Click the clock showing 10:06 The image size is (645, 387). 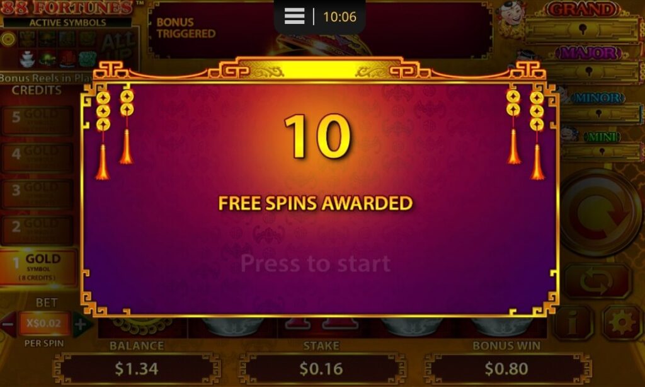[x=340, y=17]
